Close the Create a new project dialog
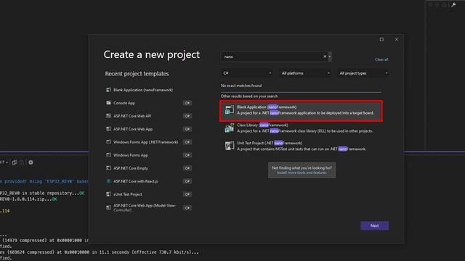This screenshot has height=261, width=465. (x=397, y=39)
